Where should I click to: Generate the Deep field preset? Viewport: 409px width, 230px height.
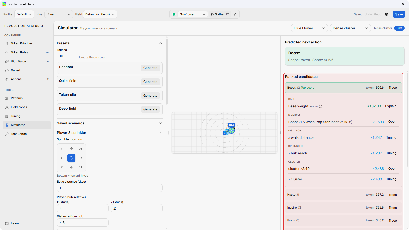[150, 109]
